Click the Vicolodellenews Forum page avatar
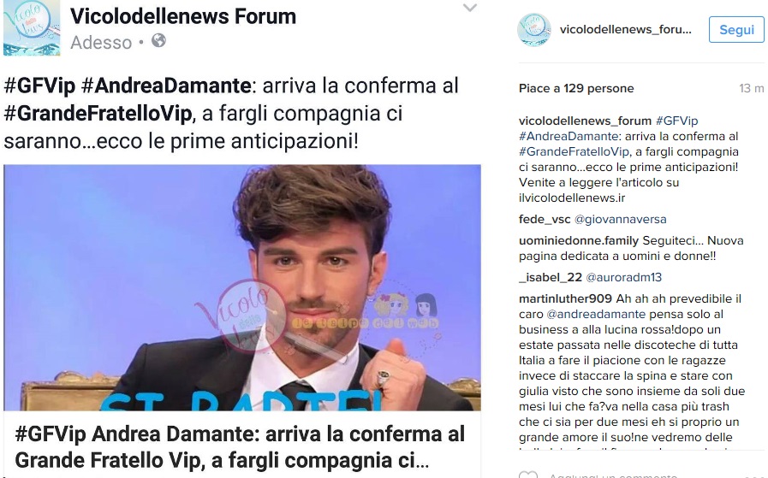 (x=32, y=27)
